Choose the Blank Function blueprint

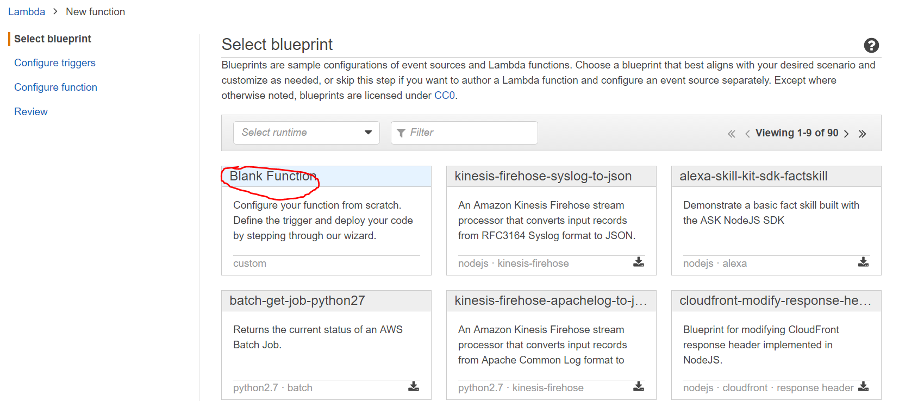272,176
